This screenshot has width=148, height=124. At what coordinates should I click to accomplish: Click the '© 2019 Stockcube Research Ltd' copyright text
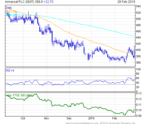click(x=118, y=123)
